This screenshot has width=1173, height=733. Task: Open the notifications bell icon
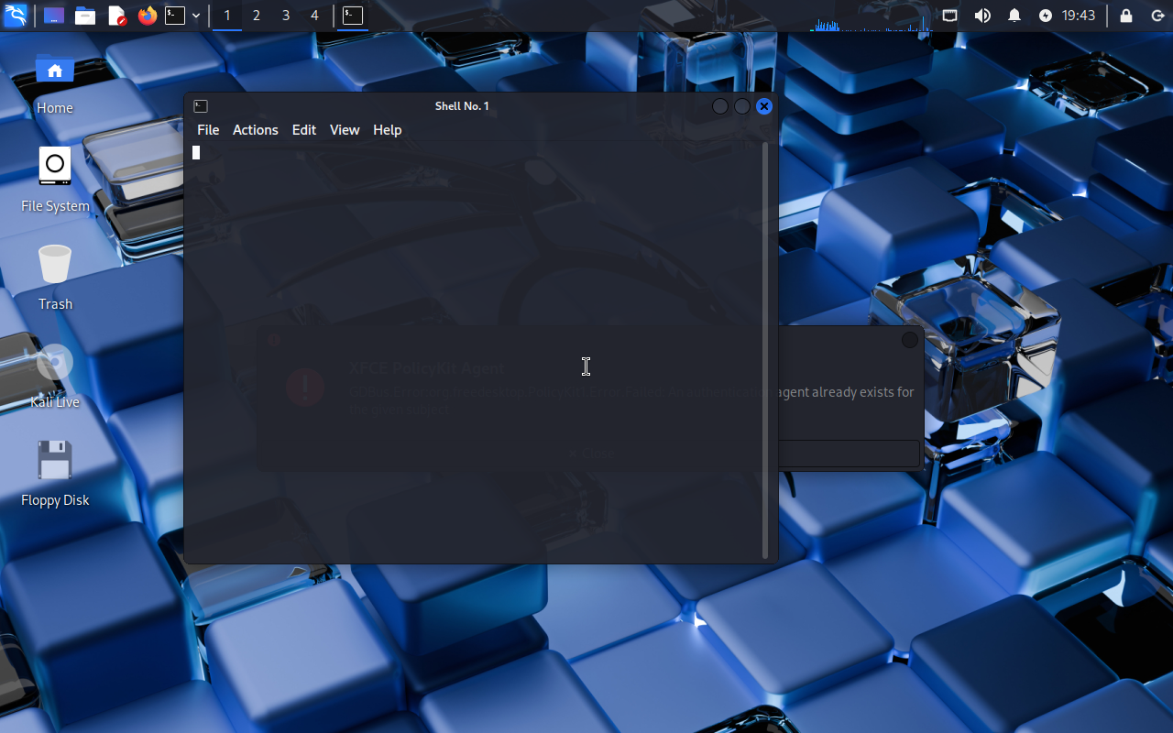click(1014, 16)
